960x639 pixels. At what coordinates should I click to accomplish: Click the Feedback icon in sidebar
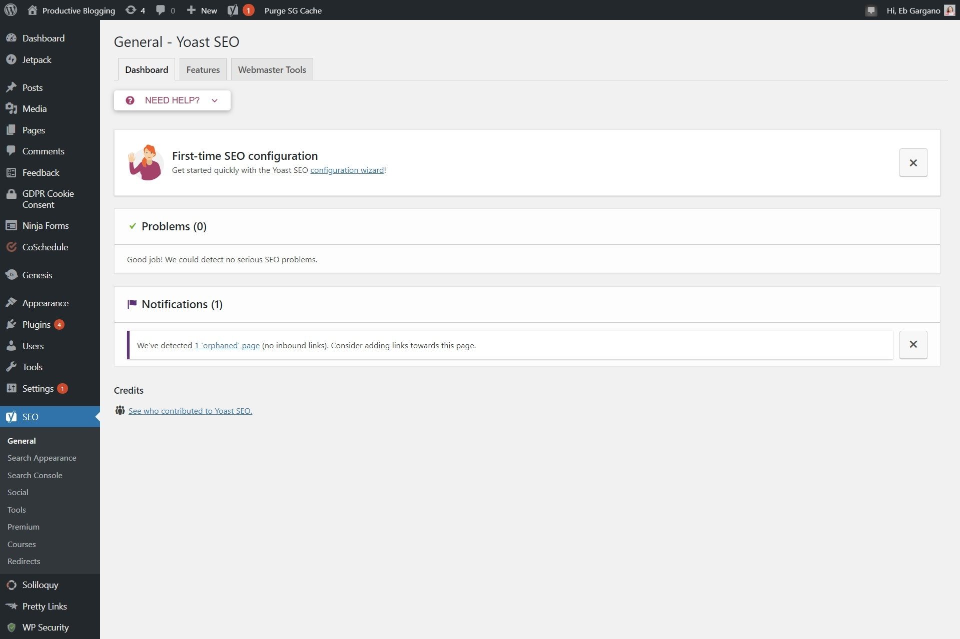[x=11, y=172]
